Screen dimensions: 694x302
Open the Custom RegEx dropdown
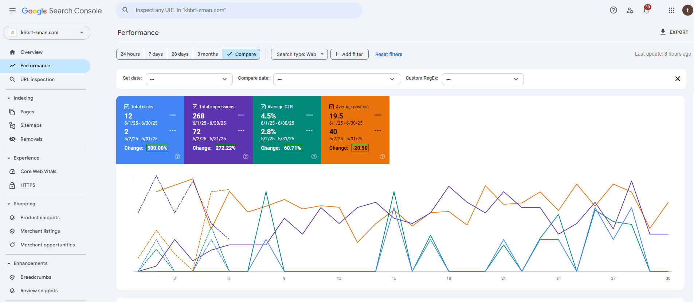[483, 79]
